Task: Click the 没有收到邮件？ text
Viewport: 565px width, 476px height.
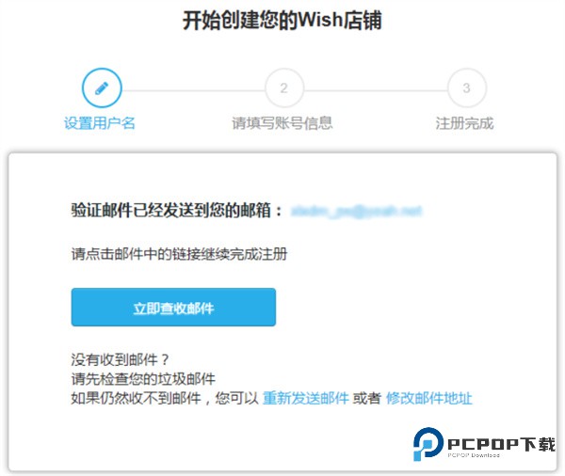Action: 121,359
